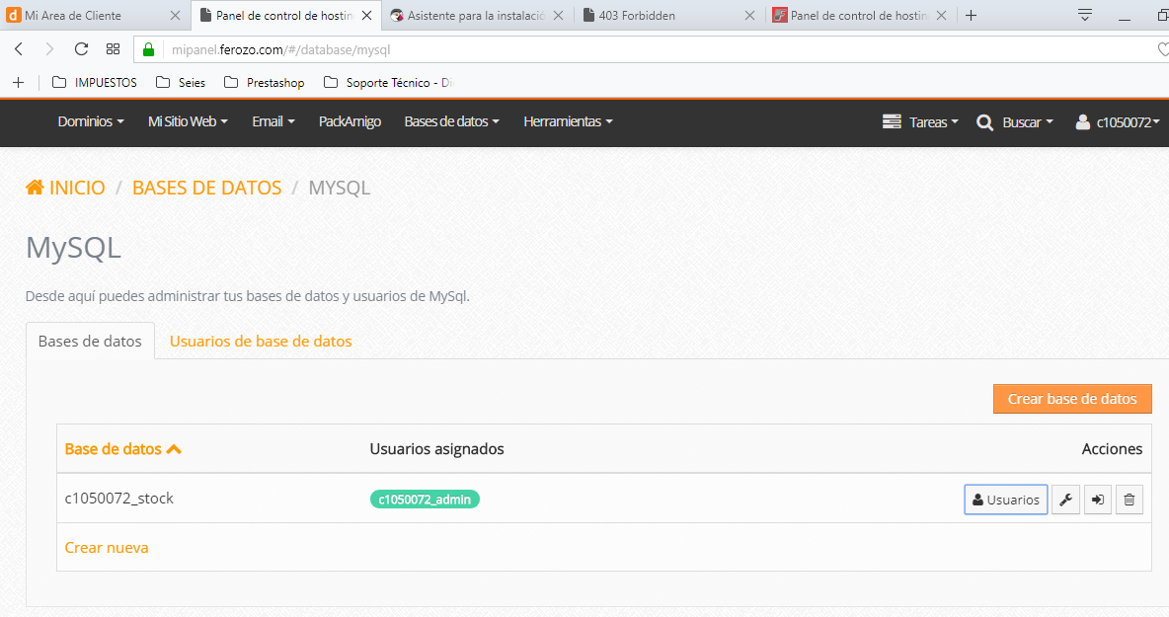The height and width of the screenshot is (617, 1169).
Task: Click the Usuarios button for c1050072_stock
Action: point(1006,500)
